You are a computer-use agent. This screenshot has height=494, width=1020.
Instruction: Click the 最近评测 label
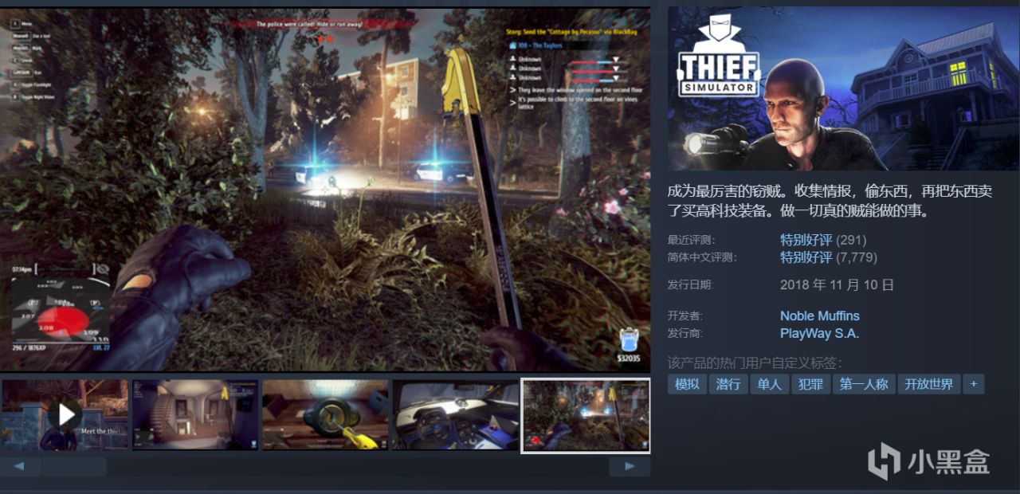(691, 240)
